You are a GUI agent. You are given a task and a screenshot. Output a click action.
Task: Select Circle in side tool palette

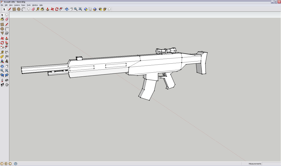pyautogui.click(x=2, y=29)
